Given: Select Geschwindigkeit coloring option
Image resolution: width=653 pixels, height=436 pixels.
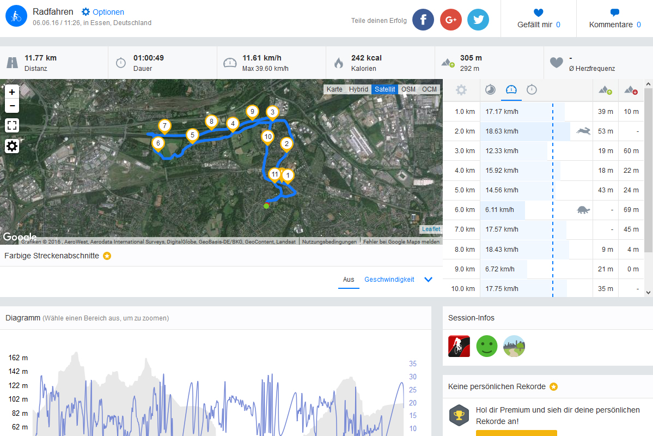Looking at the screenshot, I should coord(389,280).
